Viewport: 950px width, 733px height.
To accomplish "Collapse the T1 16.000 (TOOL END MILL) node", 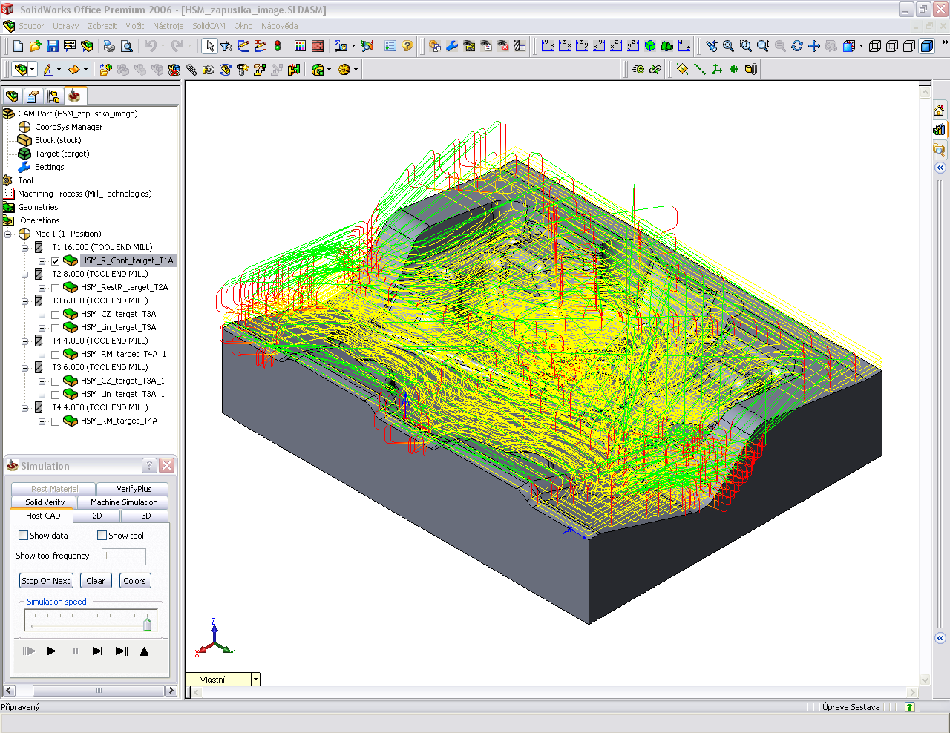I will coord(24,248).
